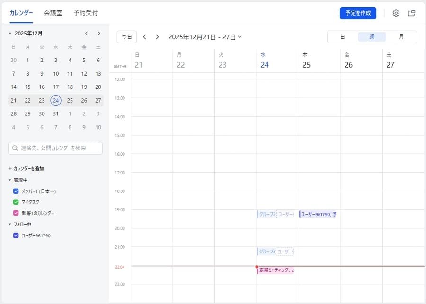Viewport: 426px width, 304px height.
Task: Click the + icon to add a calendar
Action: 10,168
